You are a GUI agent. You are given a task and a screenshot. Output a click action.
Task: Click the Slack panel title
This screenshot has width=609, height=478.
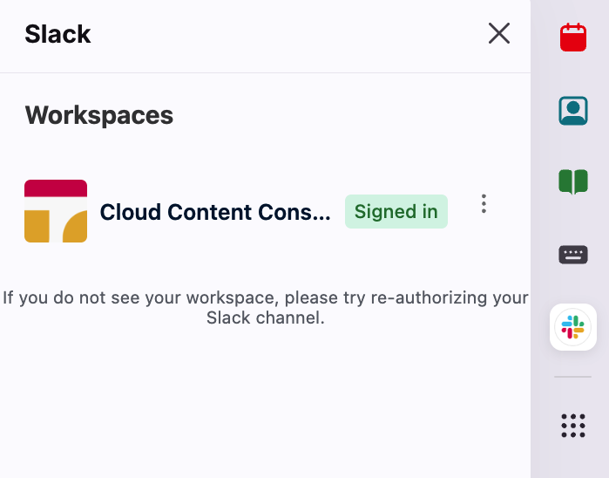tap(58, 34)
